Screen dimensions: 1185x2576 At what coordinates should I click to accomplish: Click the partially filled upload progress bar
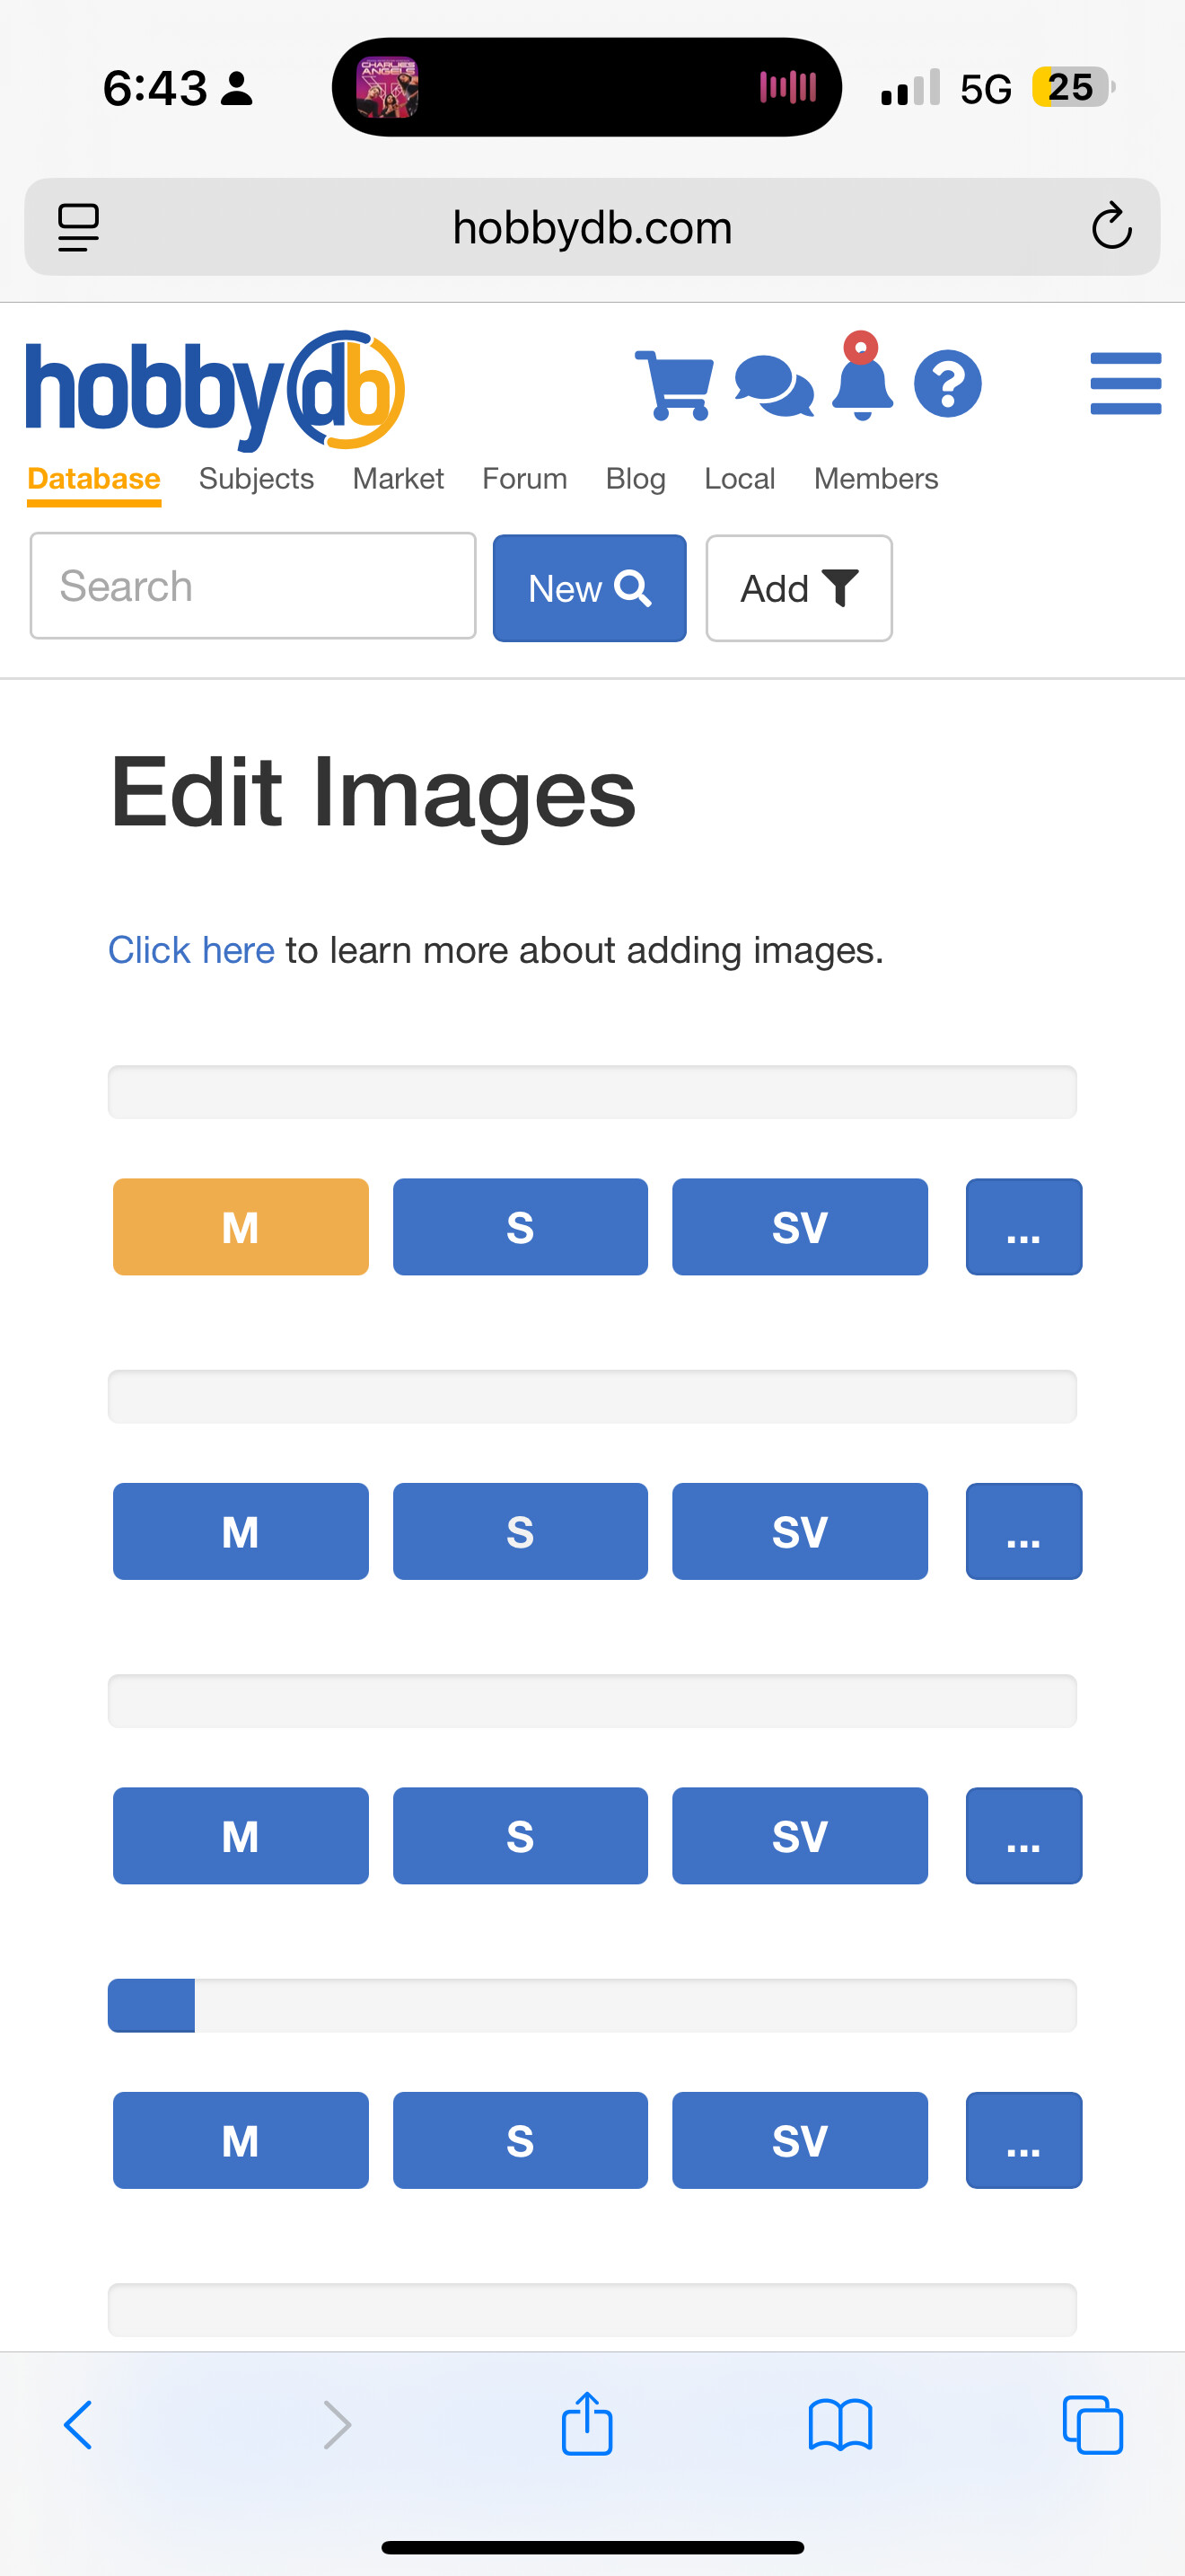pos(592,2005)
